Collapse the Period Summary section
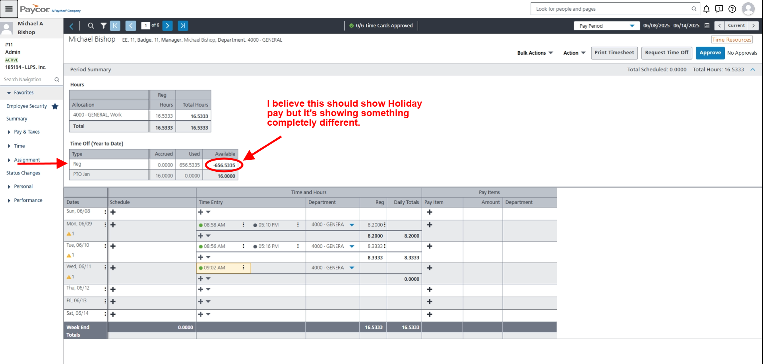The image size is (763, 364). click(x=753, y=69)
